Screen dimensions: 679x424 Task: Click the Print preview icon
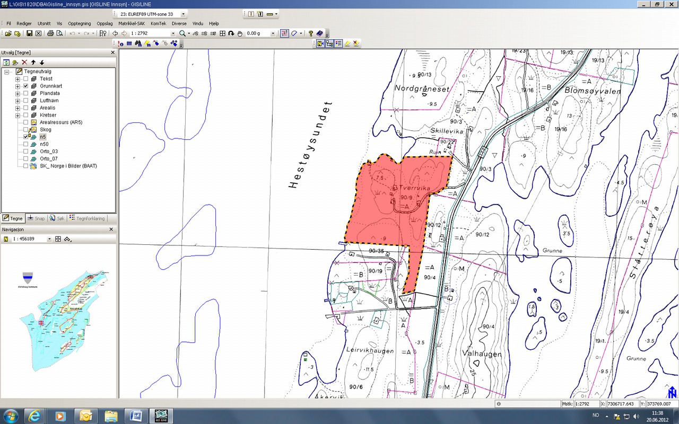point(59,33)
